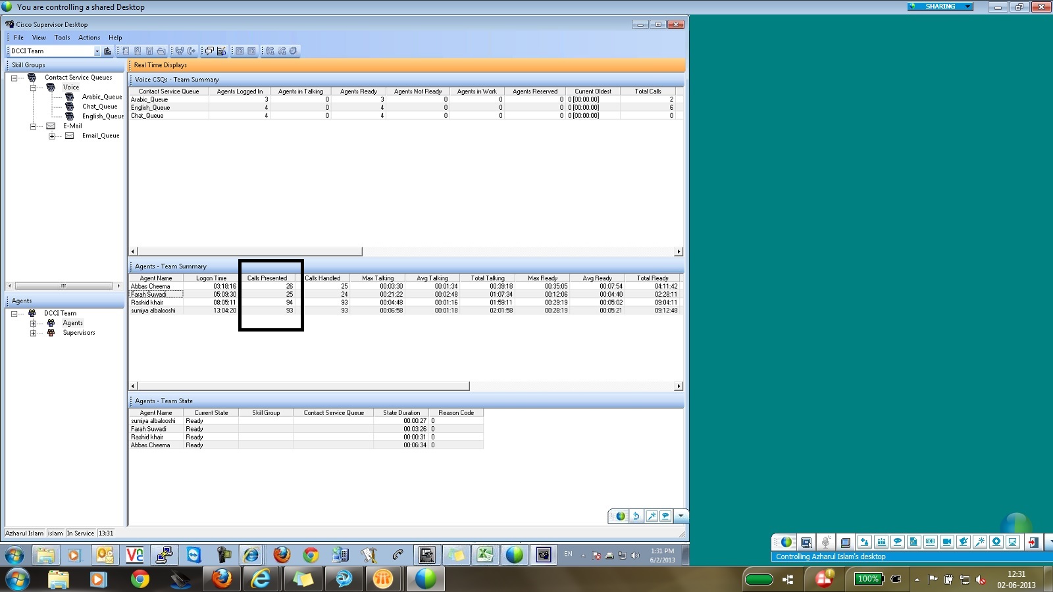This screenshot has width=1053, height=592.
Task: Click the greyed folder toolbar icon
Action: click(x=161, y=51)
